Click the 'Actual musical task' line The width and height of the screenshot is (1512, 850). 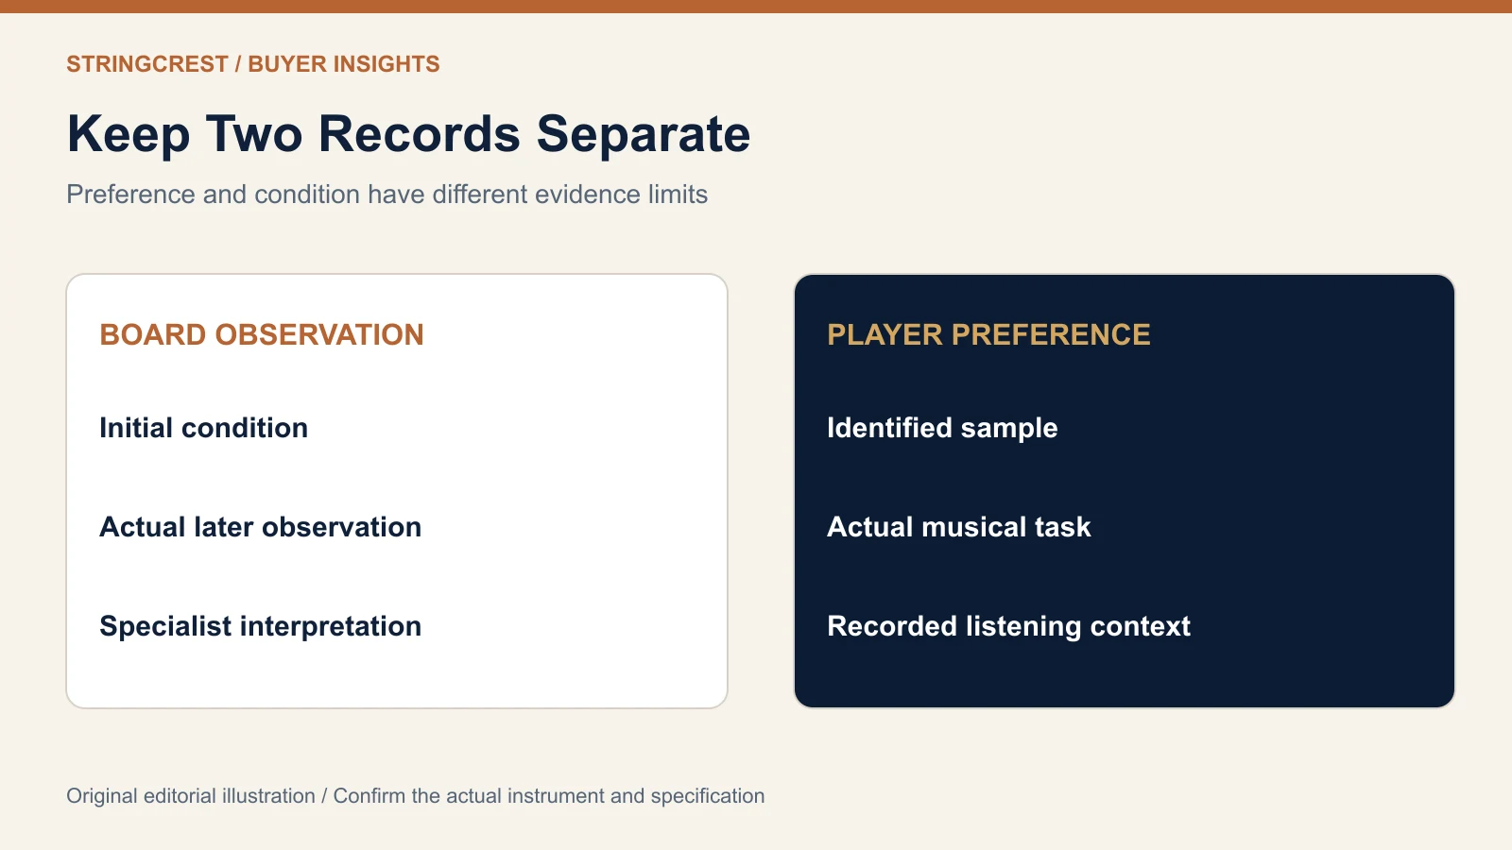coord(959,527)
